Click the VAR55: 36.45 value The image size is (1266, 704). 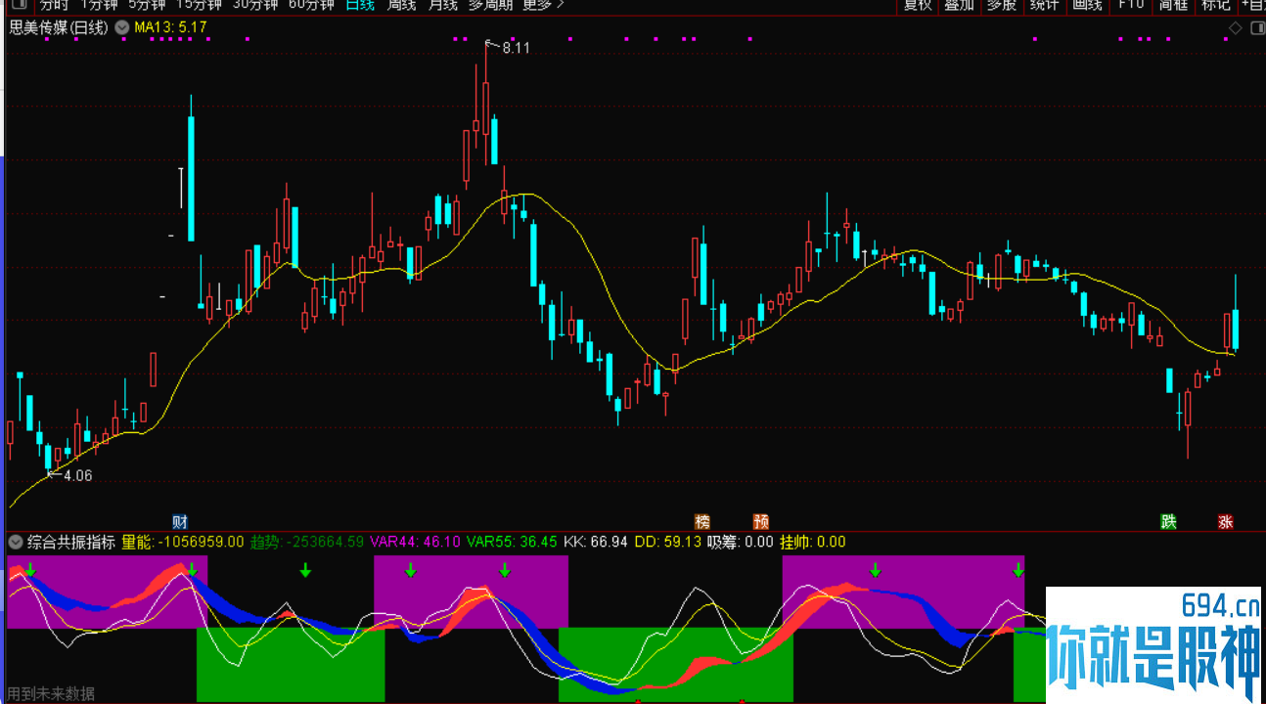[512, 542]
